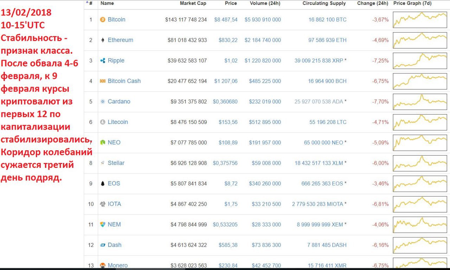This screenshot has width=450, height=270.
Task: Click the IOTA logo icon
Action: click(x=103, y=204)
